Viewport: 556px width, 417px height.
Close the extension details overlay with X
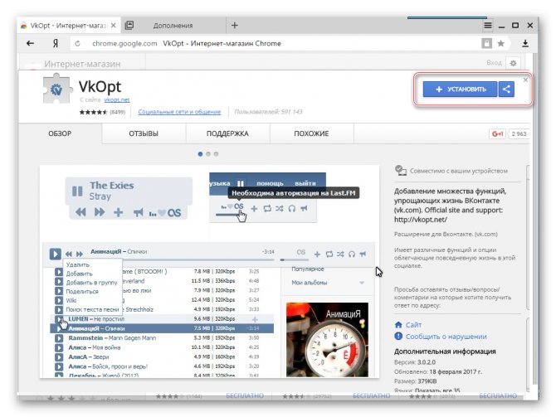coord(525,80)
